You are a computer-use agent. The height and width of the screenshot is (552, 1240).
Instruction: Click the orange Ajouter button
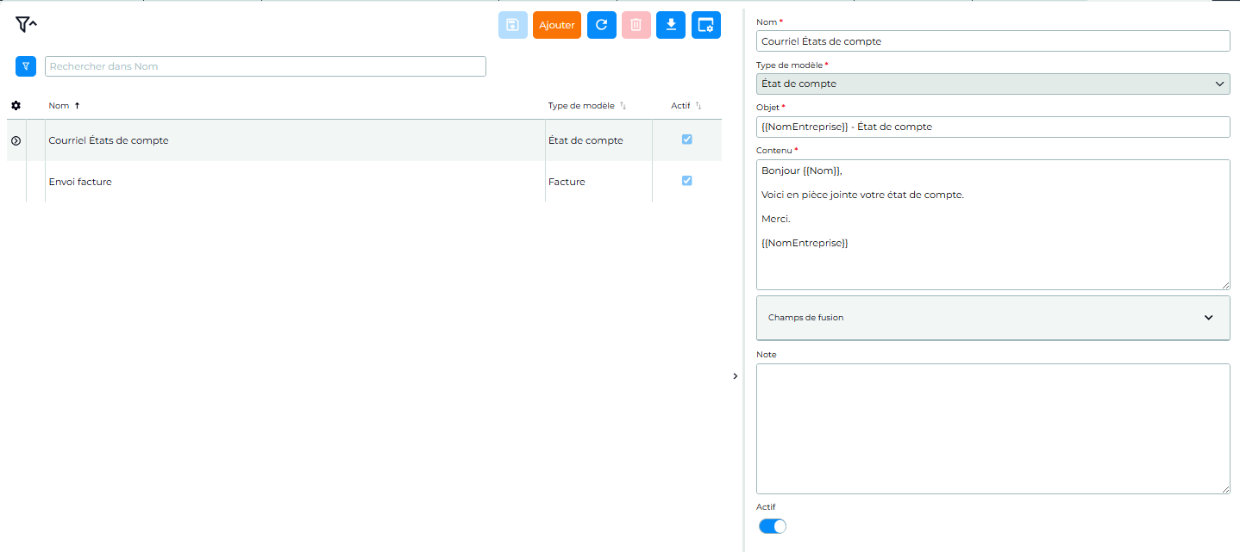[557, 25]
